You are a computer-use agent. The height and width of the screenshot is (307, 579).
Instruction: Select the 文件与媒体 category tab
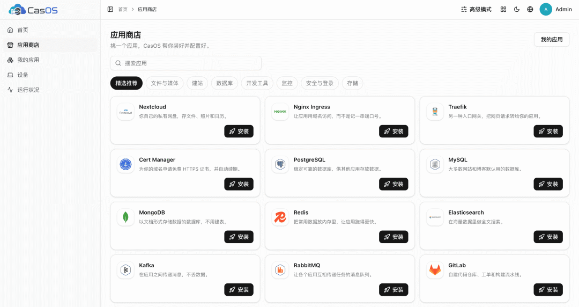[x=165, y=83]
